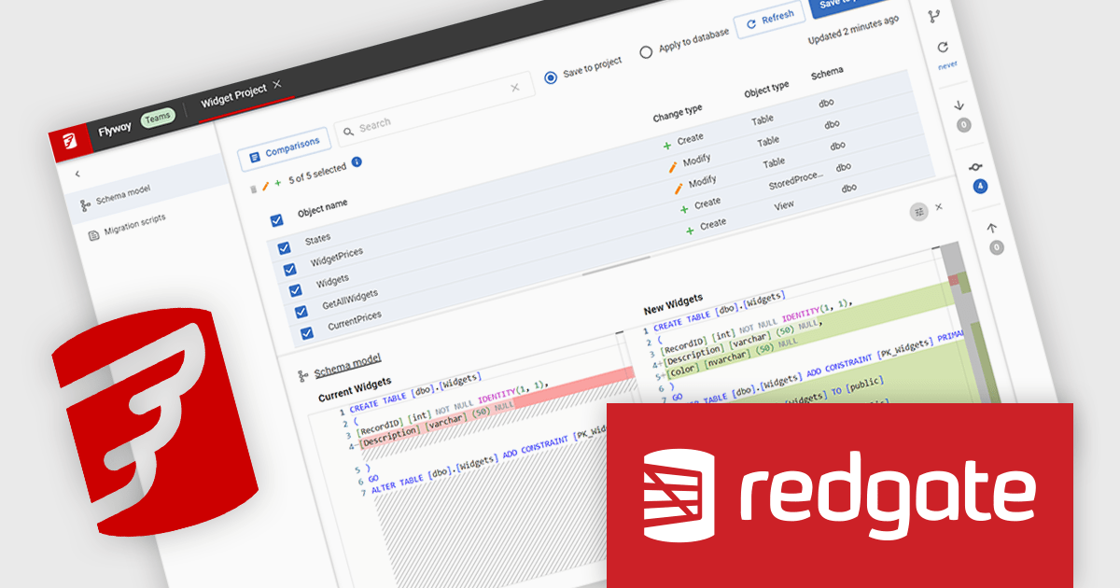Screen dimensions: 1120x588
Task: Collapse the left navigation with back chevron
Action: (77, 174)
